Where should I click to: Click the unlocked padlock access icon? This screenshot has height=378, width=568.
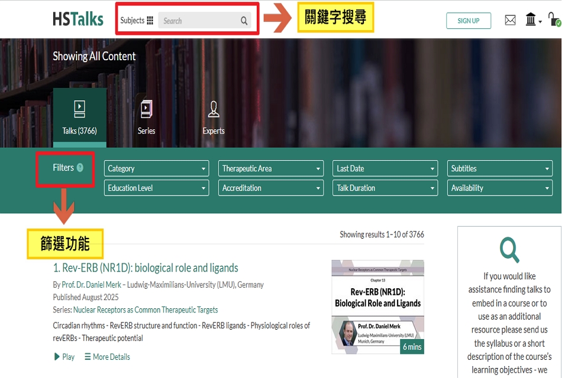[x=554, y=20]
